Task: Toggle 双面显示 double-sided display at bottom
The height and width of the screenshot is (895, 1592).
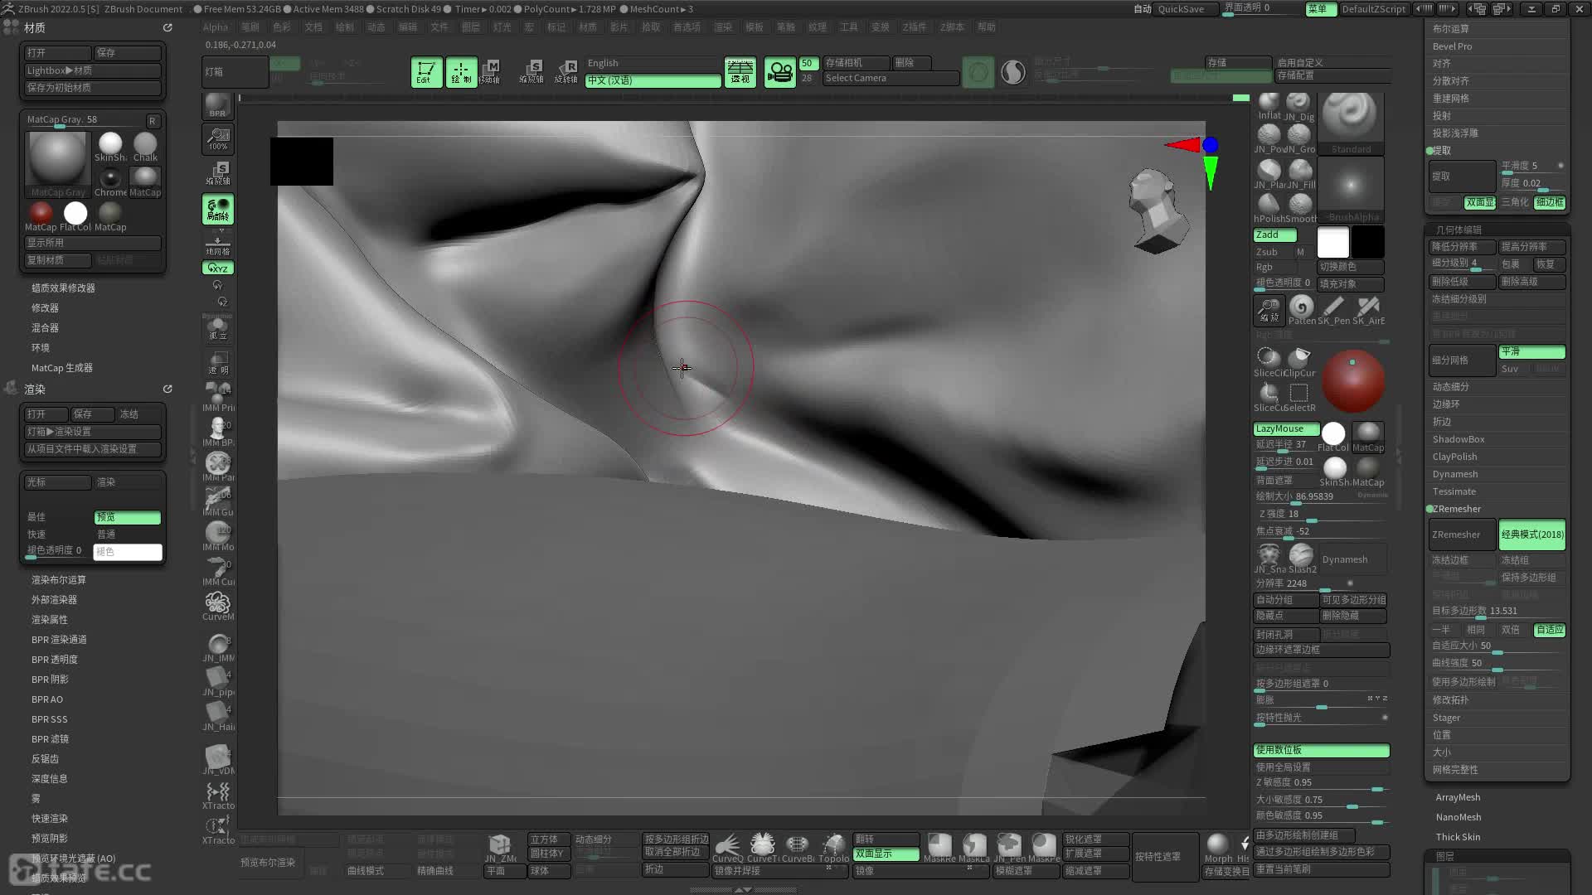Action: tap(886, 854)
